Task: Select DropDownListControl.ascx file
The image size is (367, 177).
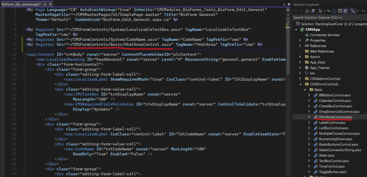Action: point(339,111)
